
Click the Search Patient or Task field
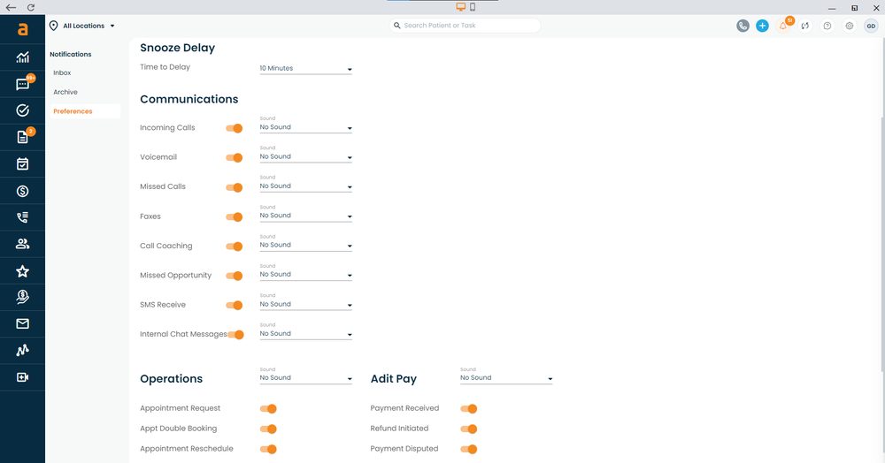click(465, 26)
